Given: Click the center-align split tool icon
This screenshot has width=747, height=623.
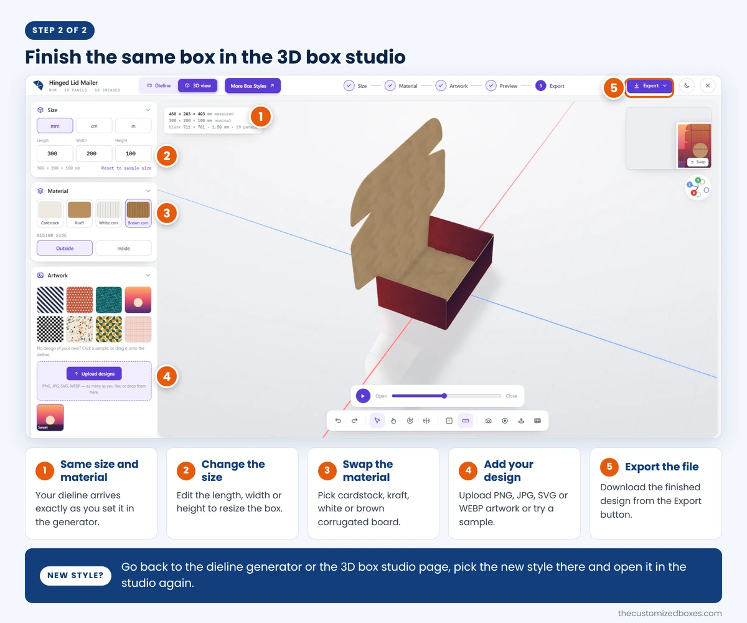Looking at the screenshot, I should (x=426, y=421).
